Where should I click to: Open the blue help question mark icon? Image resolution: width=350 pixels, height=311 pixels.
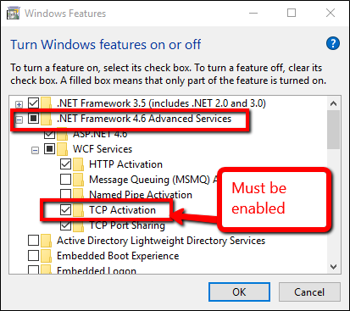333,43
